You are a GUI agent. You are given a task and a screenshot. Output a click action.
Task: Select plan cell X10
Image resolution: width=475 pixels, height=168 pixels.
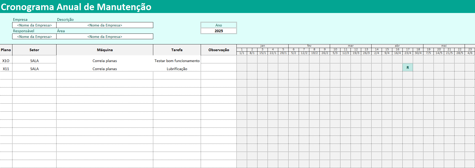point(6,61)
